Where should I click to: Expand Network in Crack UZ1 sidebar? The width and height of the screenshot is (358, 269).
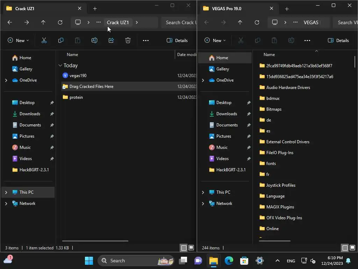coord(6,204)
